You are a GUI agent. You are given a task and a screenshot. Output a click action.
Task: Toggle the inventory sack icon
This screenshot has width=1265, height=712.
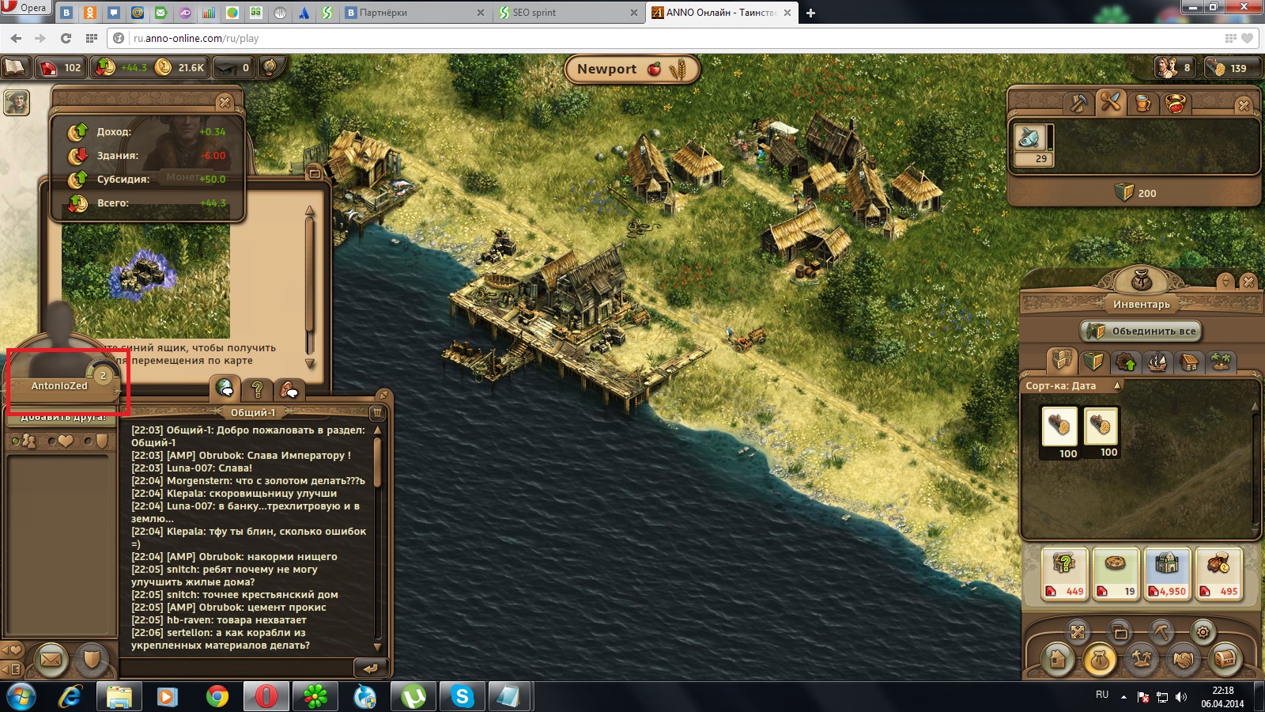point(1099,658)
